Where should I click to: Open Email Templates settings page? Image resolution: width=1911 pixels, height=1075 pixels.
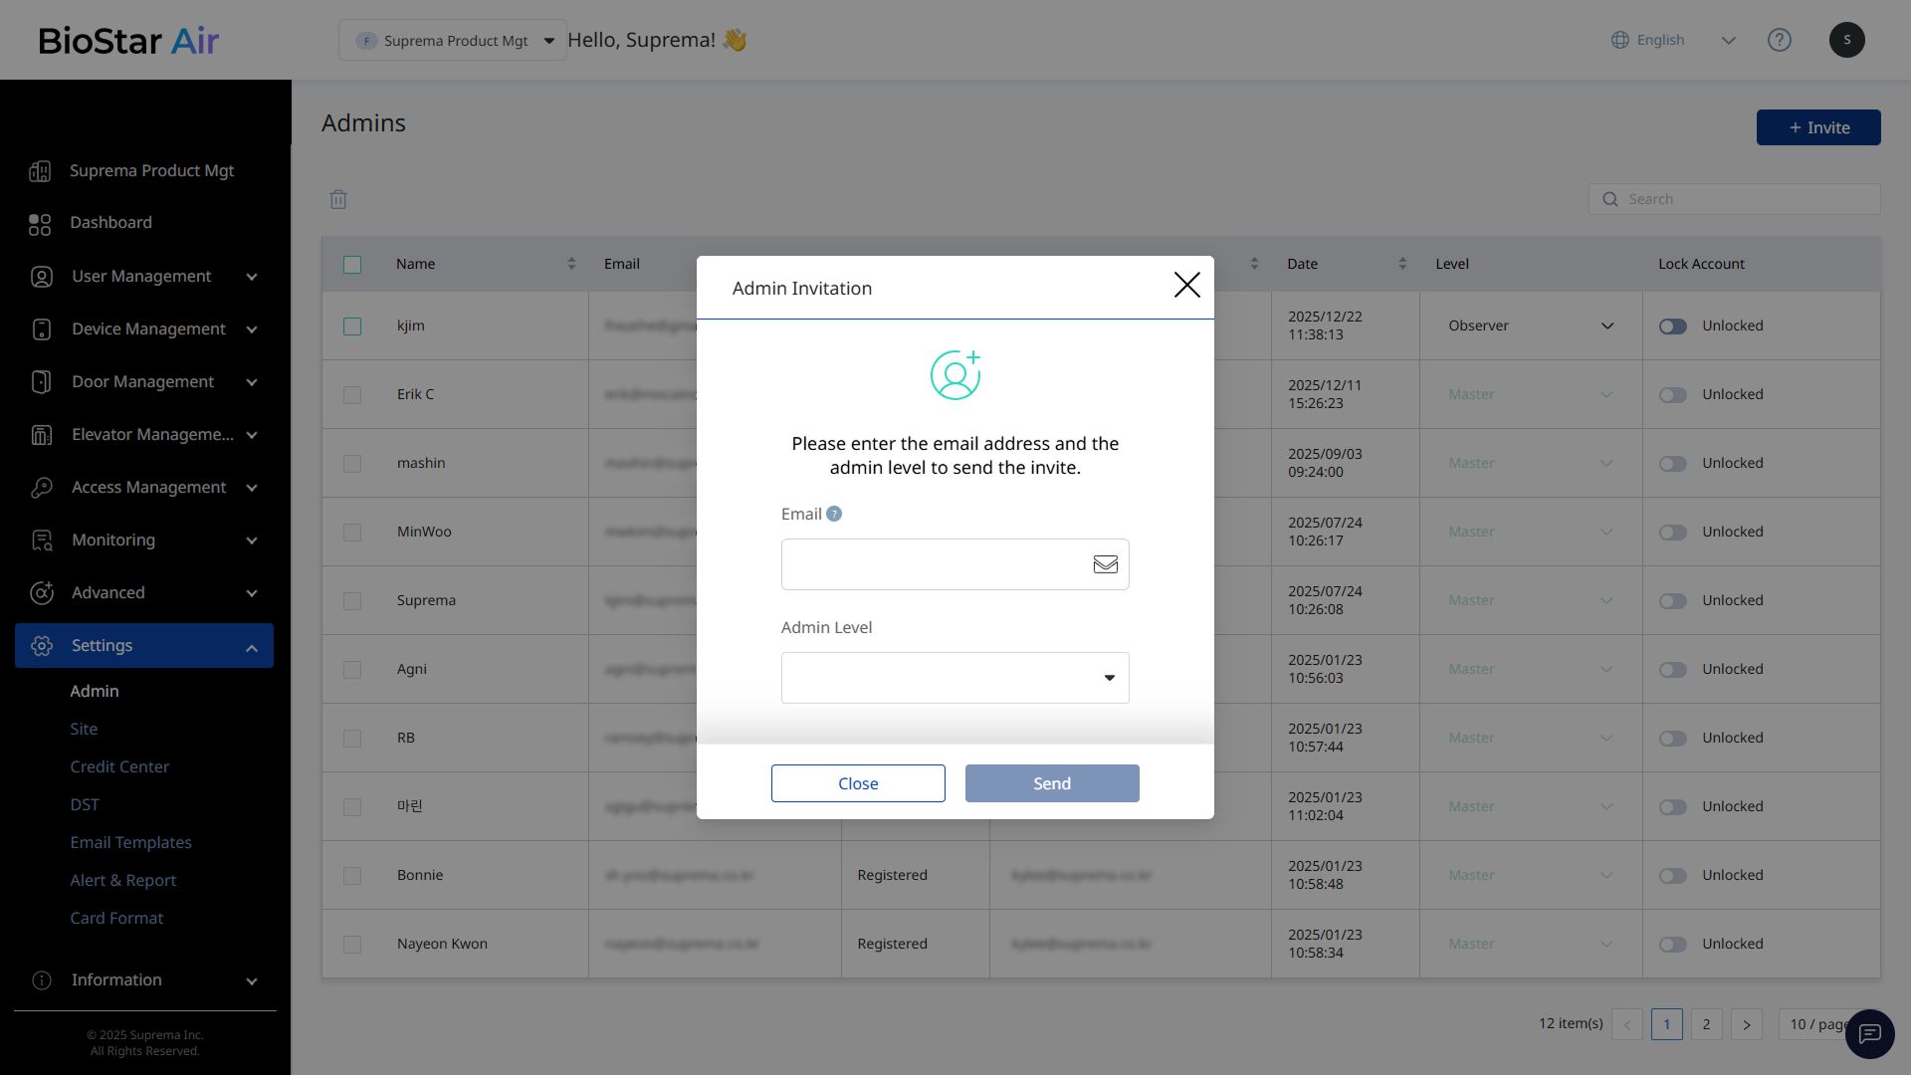tap(130, 842)
